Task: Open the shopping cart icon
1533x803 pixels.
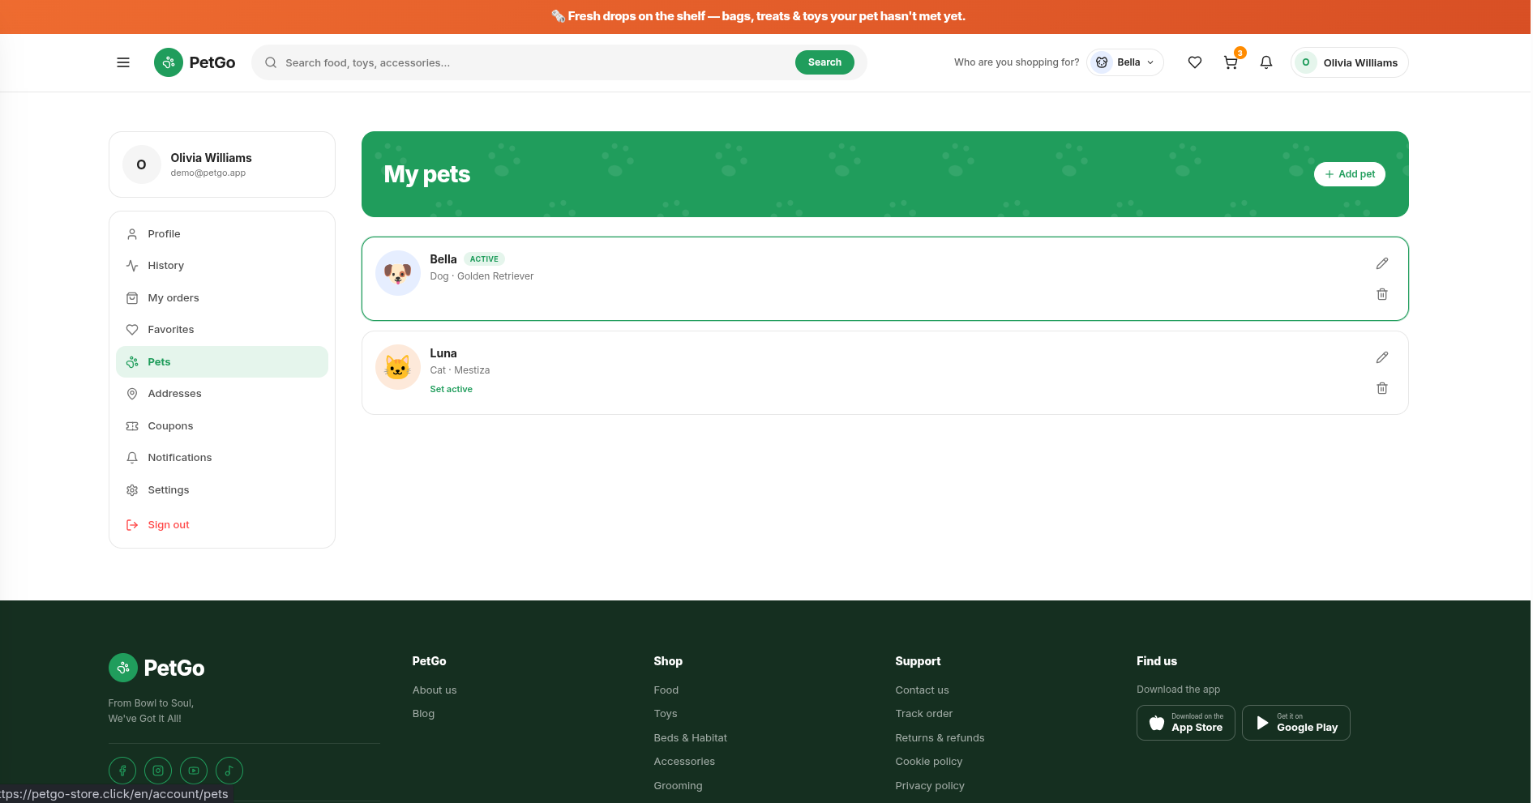Action: pyautogui.click(x=1231, y=62)
